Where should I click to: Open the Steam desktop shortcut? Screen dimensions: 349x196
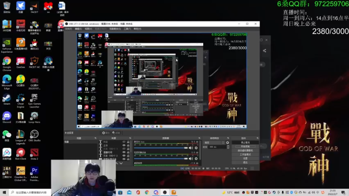tap(7, 99)
